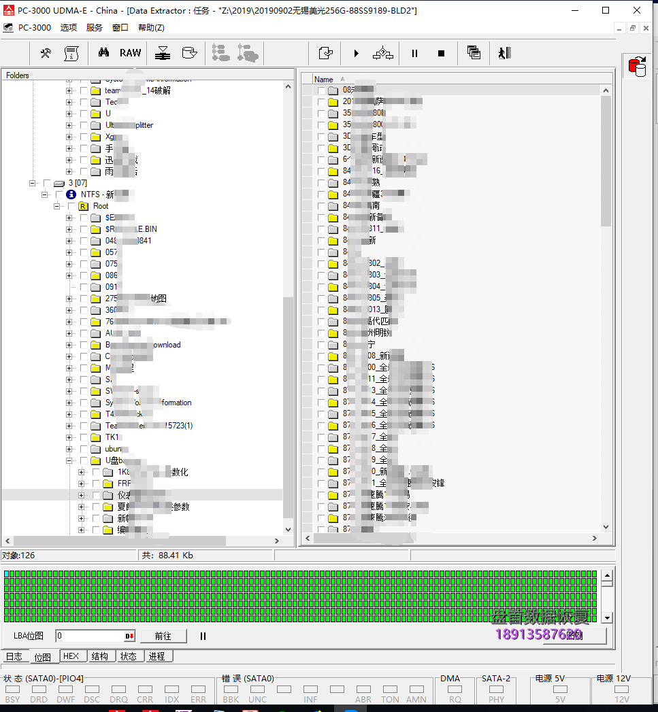Click the PC-3000 application logo in menu bar

[8, 28]
